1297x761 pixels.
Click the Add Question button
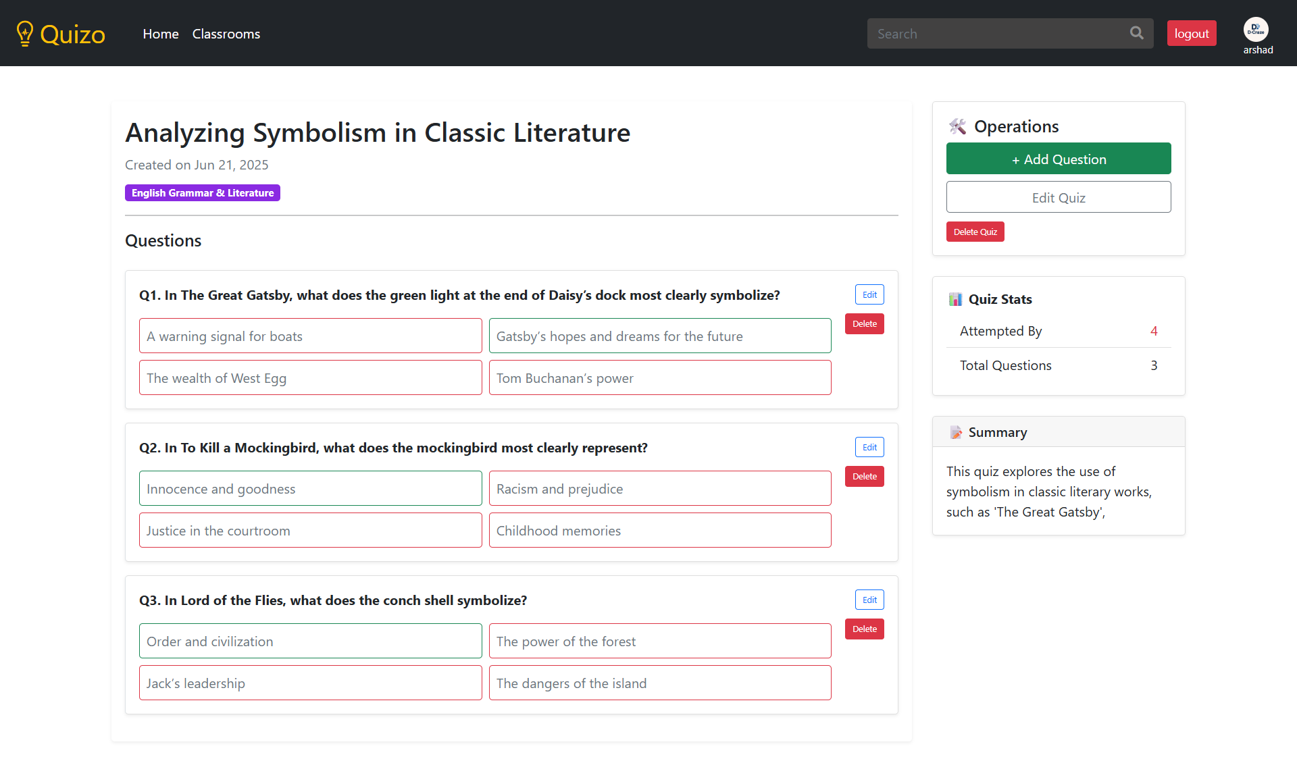[x=1059, y=159]
